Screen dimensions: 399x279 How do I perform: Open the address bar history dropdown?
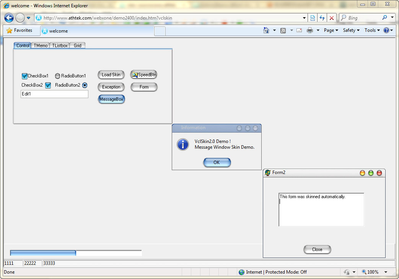[x=304, y=18]
